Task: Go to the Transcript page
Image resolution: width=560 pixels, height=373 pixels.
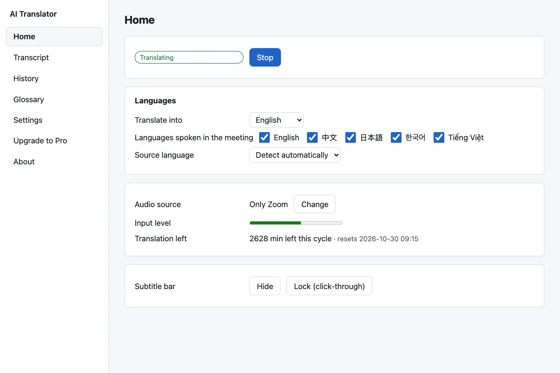Action: point(54,58)
